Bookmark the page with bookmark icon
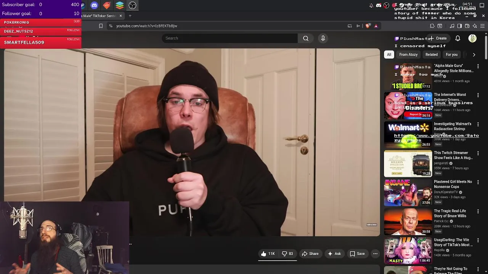This screenshot has height=274, width=488. coord(101,26)
